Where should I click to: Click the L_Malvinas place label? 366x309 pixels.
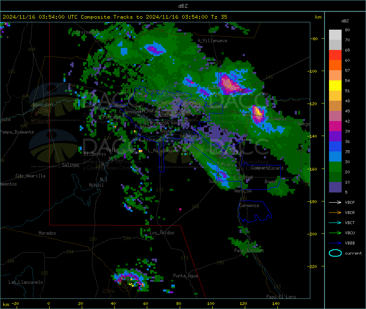[160, 151]
